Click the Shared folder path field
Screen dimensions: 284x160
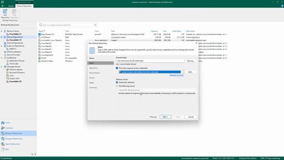pos(150,61)
